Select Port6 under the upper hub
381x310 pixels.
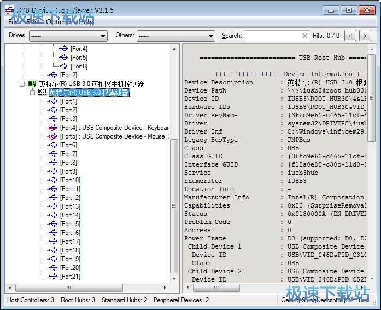point(79,66)
